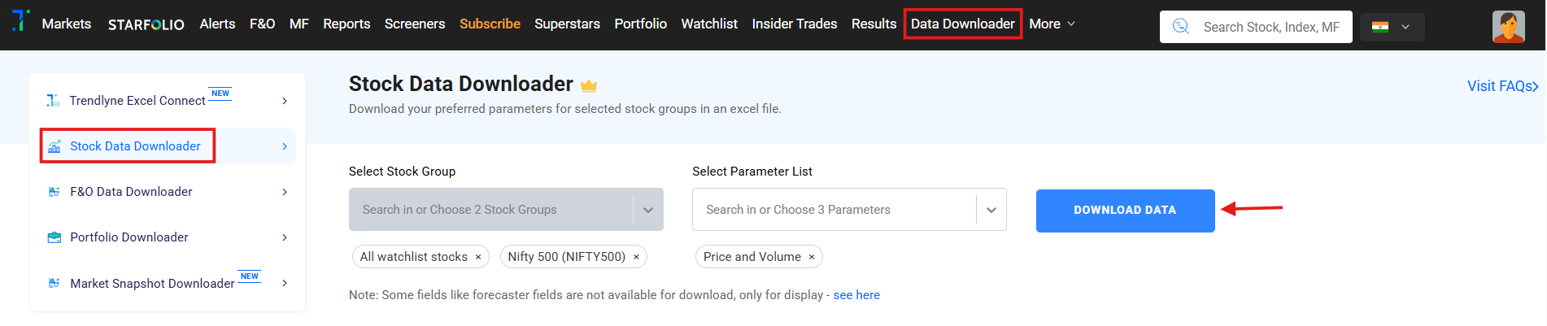Remove the Price and Volume chip
The image size is (1547, 326).
click(x=812, y=257)
